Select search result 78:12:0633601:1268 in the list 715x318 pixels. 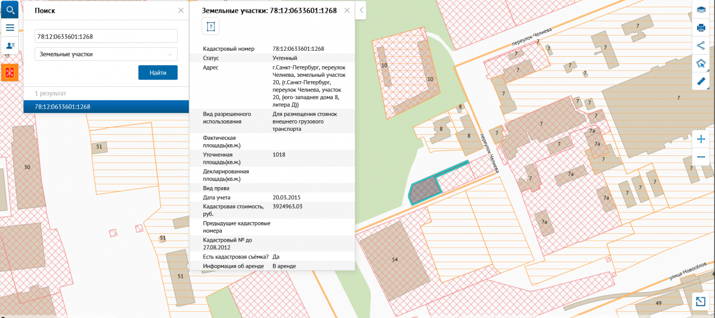tap(106, 106)
